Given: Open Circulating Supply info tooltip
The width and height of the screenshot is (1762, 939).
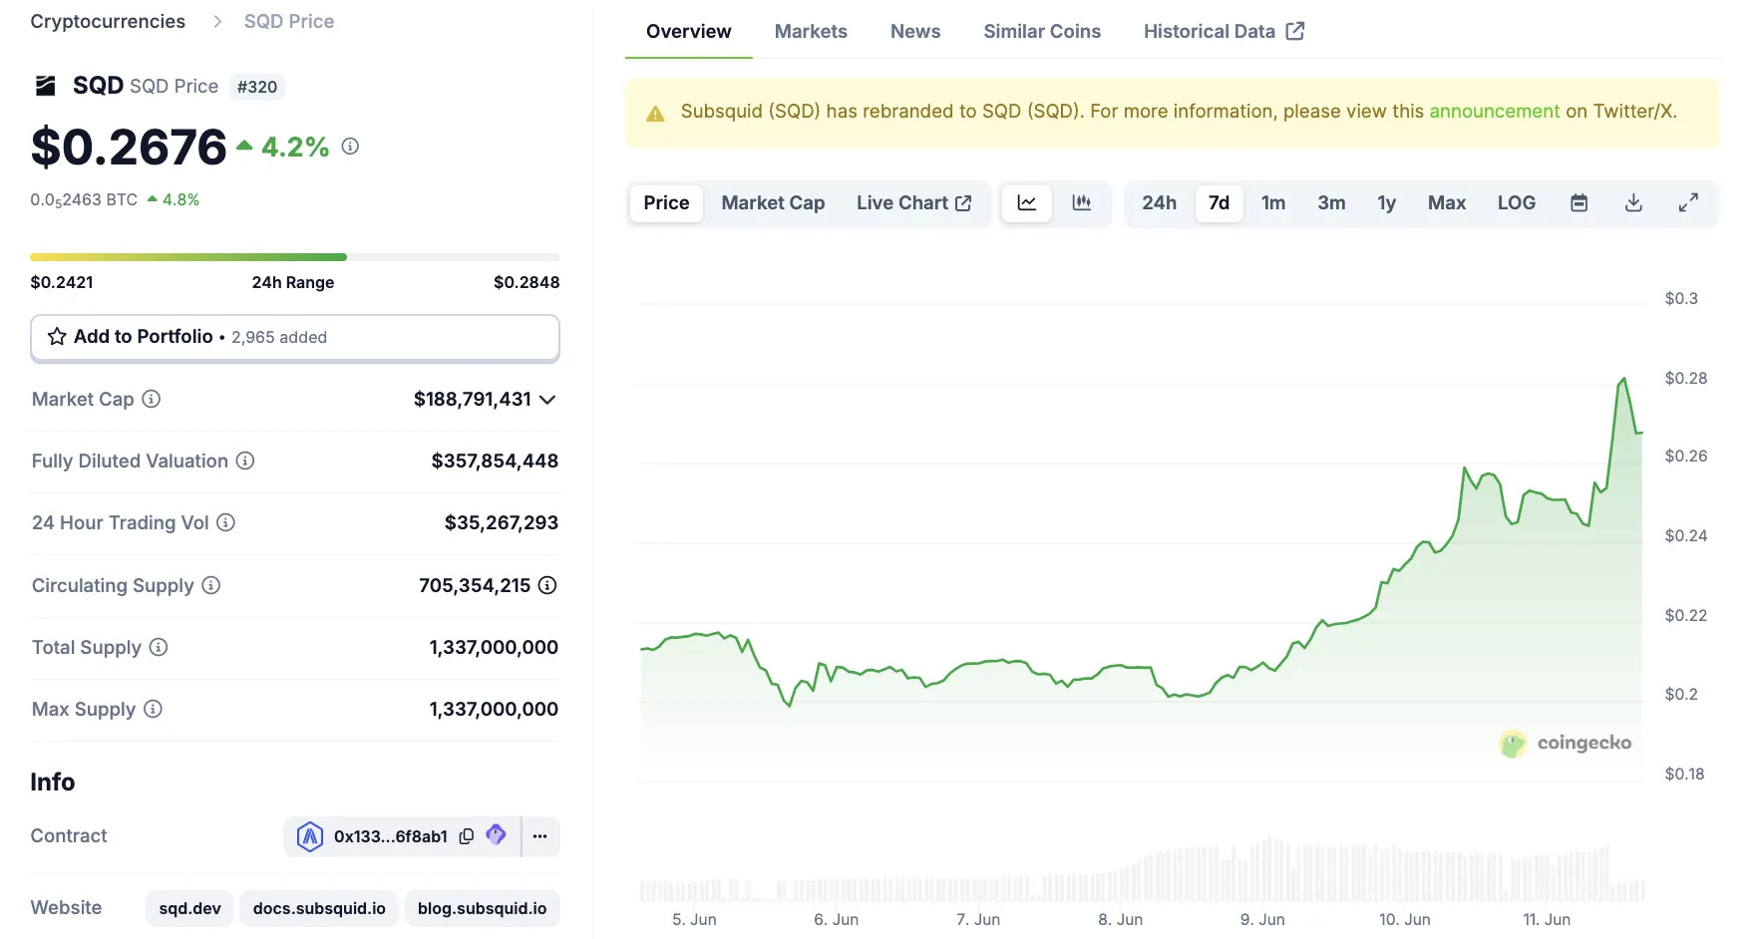Looking at the screenshot, I should coord(210,586).
